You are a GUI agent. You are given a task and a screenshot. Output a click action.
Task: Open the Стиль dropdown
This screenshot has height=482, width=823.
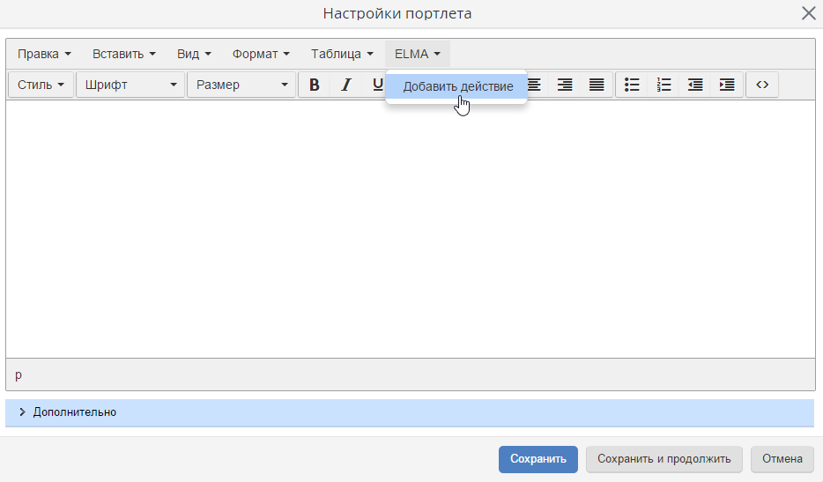[x=41, y=85]
